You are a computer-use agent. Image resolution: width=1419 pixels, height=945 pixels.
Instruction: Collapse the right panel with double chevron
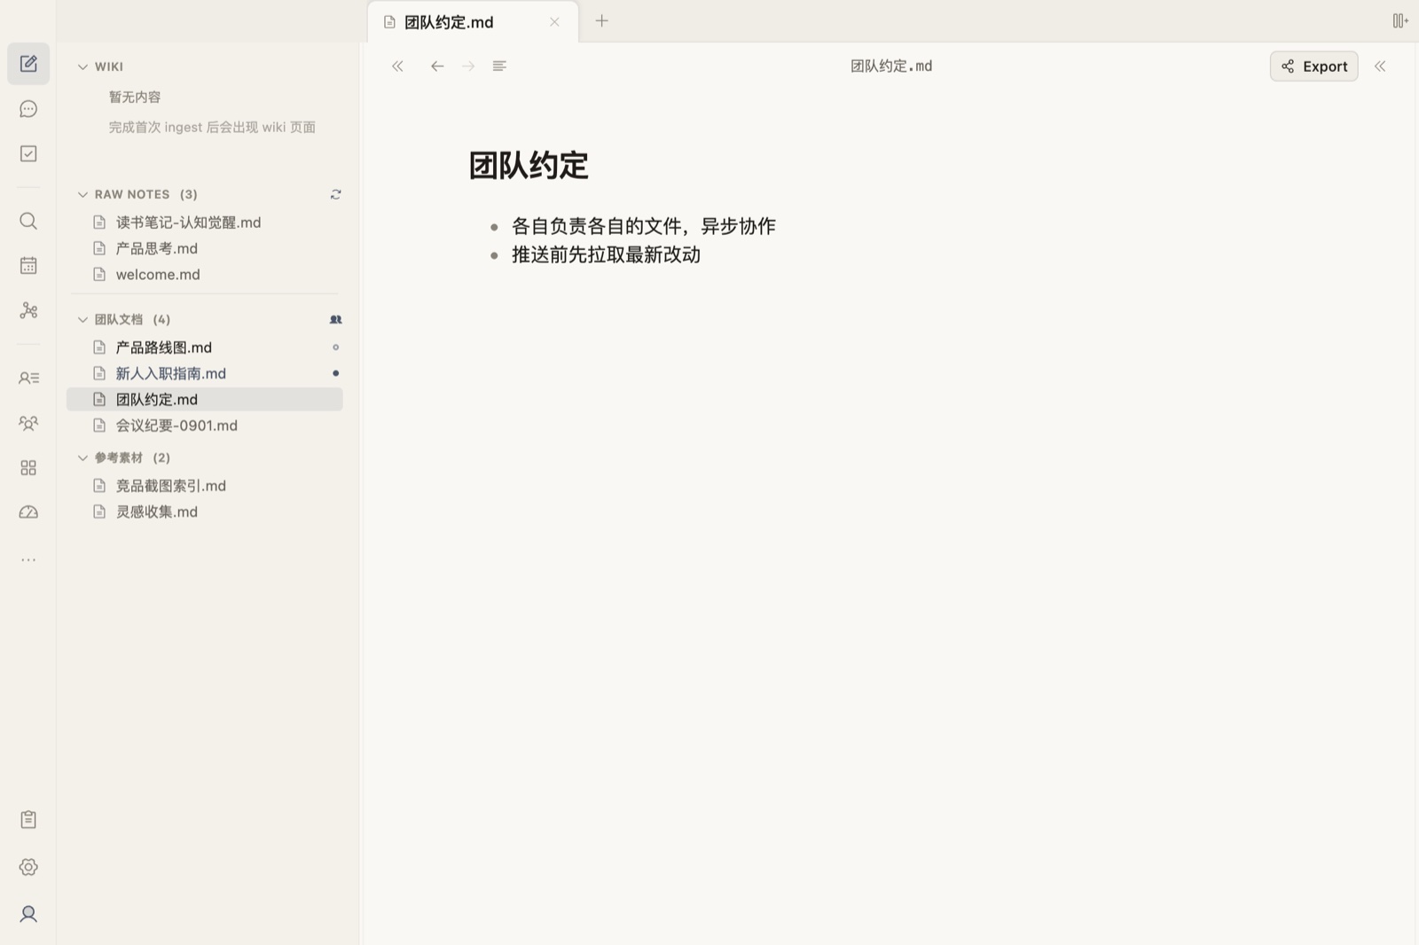[x=1380, y=66]
